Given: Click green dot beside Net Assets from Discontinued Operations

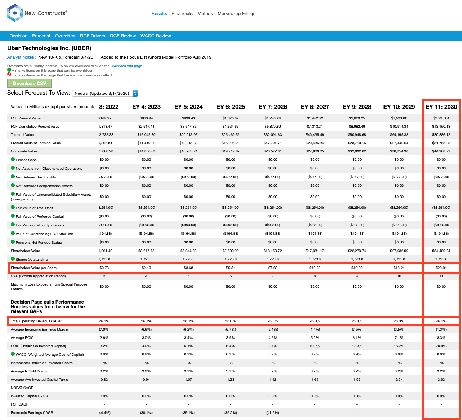Looking at the screenshot, I should [13, 168].
